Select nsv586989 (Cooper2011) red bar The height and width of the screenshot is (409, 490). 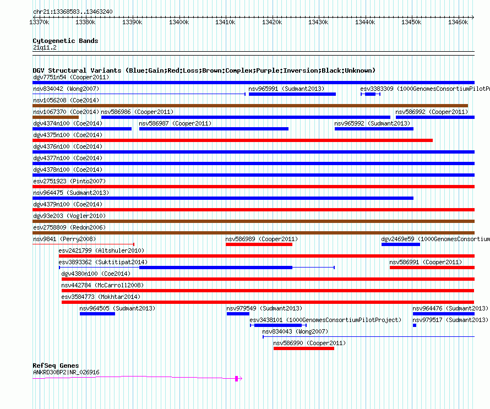[x=259, y=244]
